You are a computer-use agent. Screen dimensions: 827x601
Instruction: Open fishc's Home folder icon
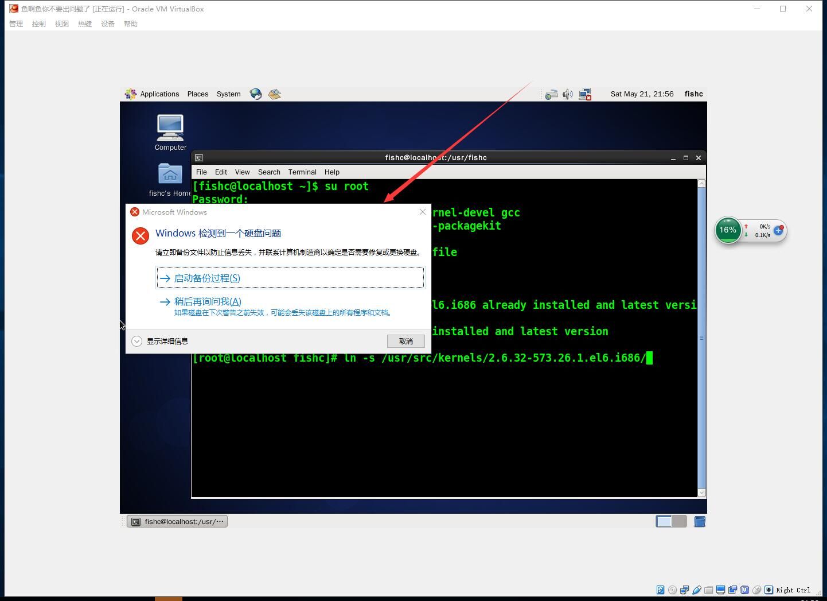click(170, 180)
